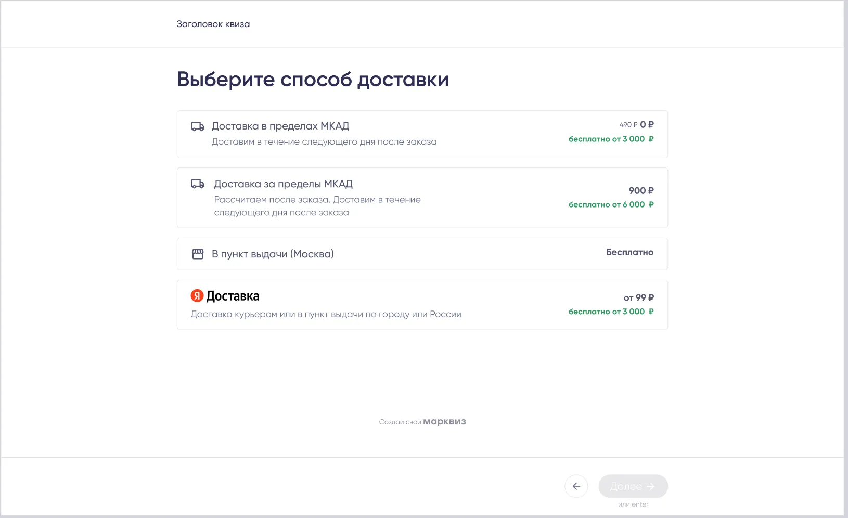Click the truck icon for delivery within МКАД
This screenshot has width=848, height=518.
click(198, 126)
